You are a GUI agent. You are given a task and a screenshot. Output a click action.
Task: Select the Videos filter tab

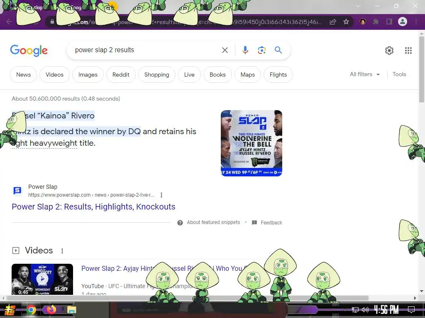[54, 75]
